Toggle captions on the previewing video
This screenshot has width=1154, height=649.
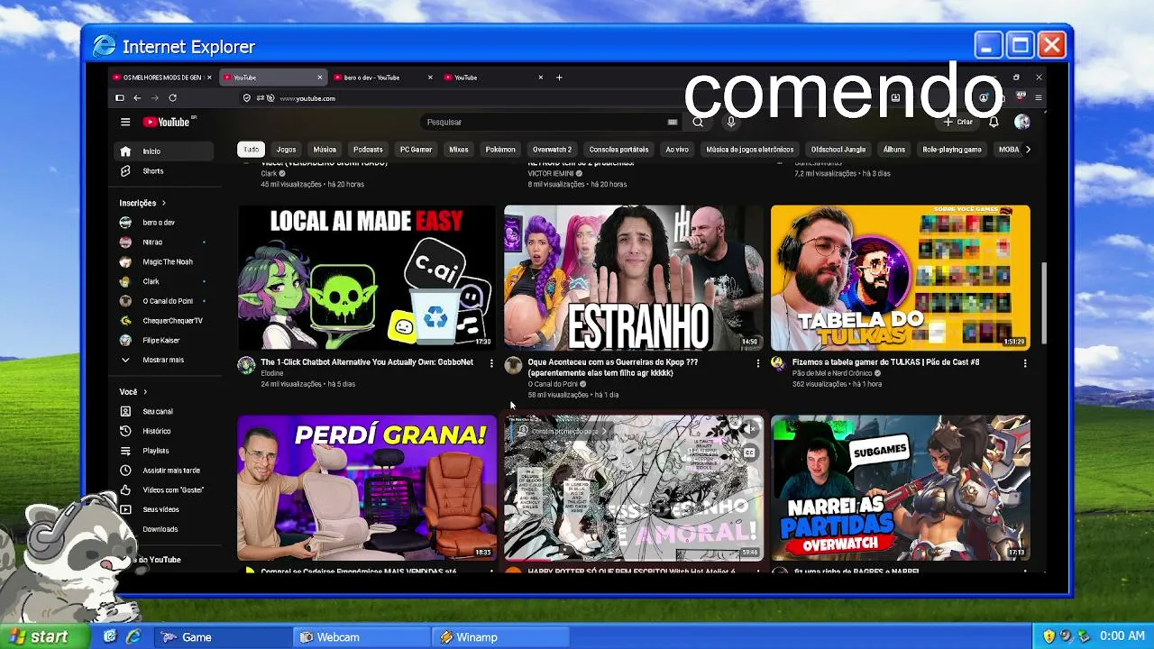click(x=748, y=453)
